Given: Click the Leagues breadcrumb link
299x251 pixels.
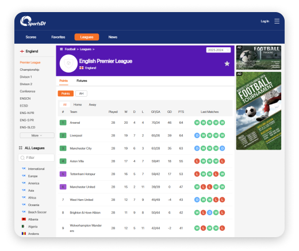Looking at the screenshot, I should [x=86, y=49].
